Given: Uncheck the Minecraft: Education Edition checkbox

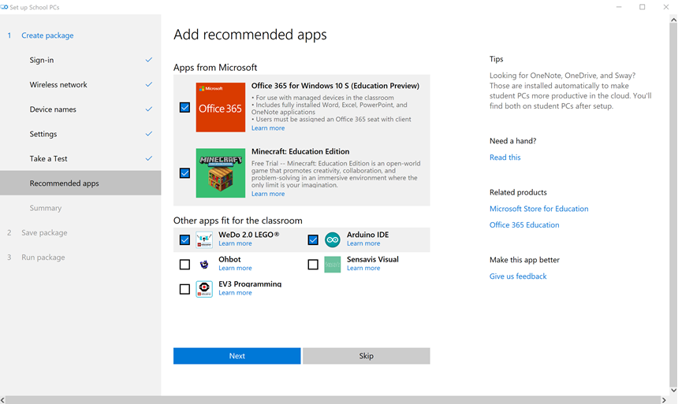Looking at the screenshot, I should 184,172.
